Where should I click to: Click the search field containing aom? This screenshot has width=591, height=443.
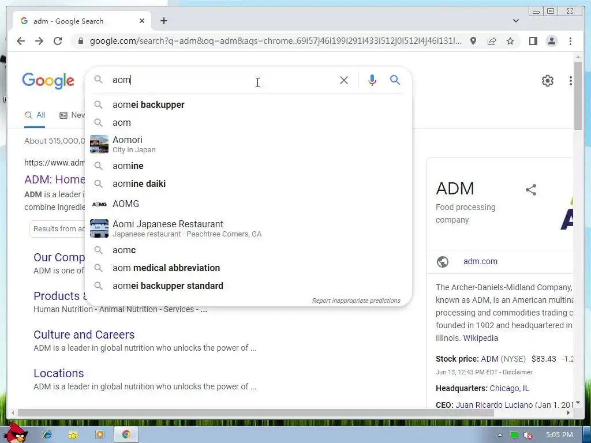(x=222, y=80)
